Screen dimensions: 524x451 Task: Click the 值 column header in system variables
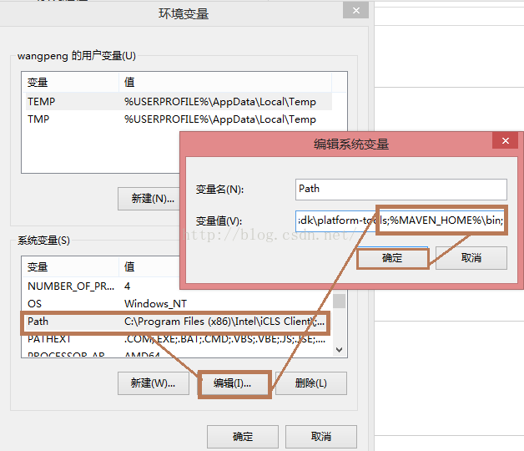pos(149,267)
